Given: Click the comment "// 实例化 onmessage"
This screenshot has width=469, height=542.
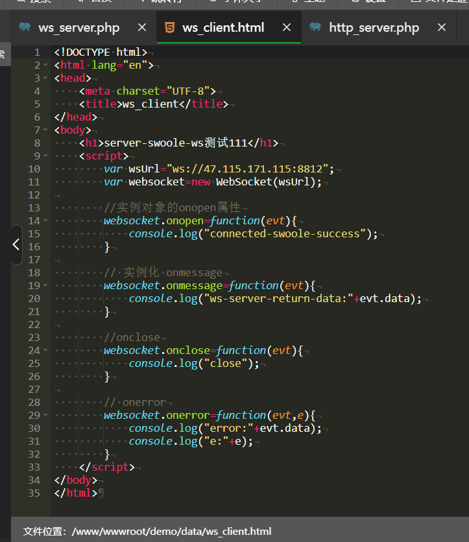Looking at the screenshot, I should [163, 272].
